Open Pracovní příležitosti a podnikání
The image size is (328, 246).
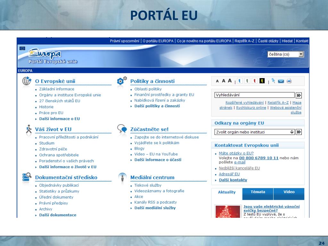coord(69,137)
